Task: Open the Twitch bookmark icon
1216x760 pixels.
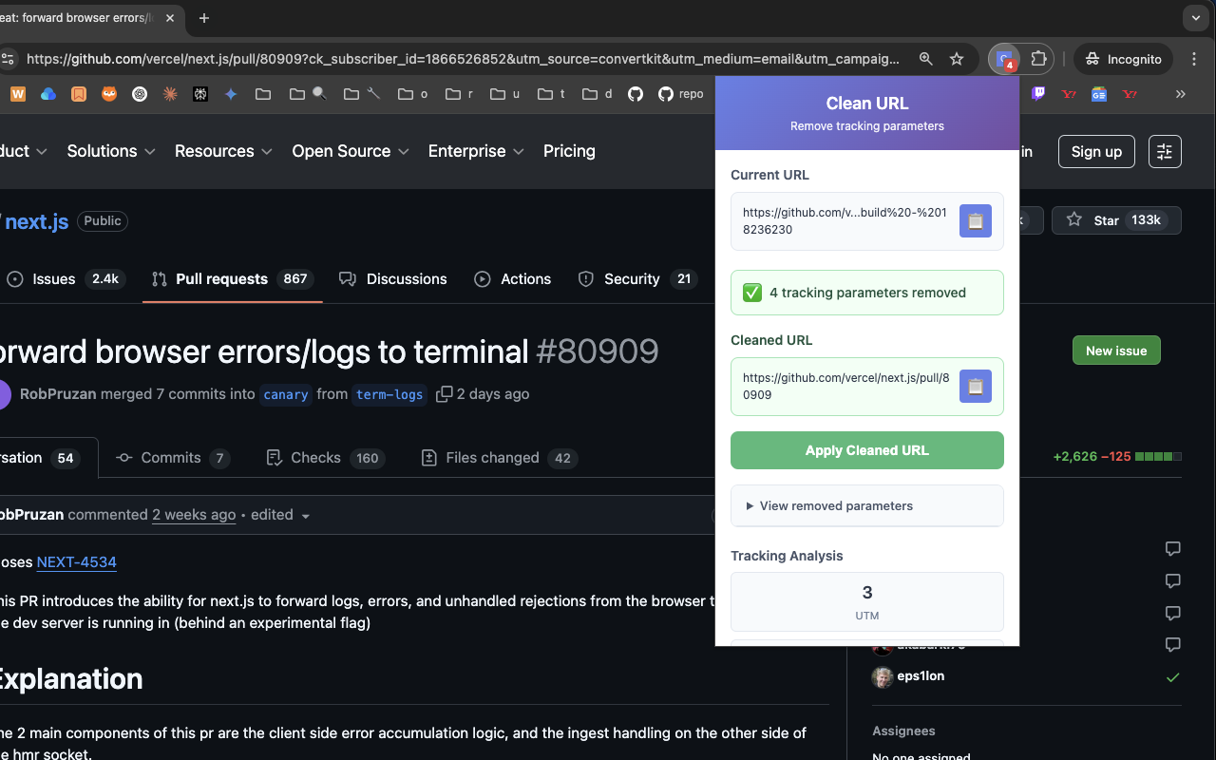Action: [1038, 94]
